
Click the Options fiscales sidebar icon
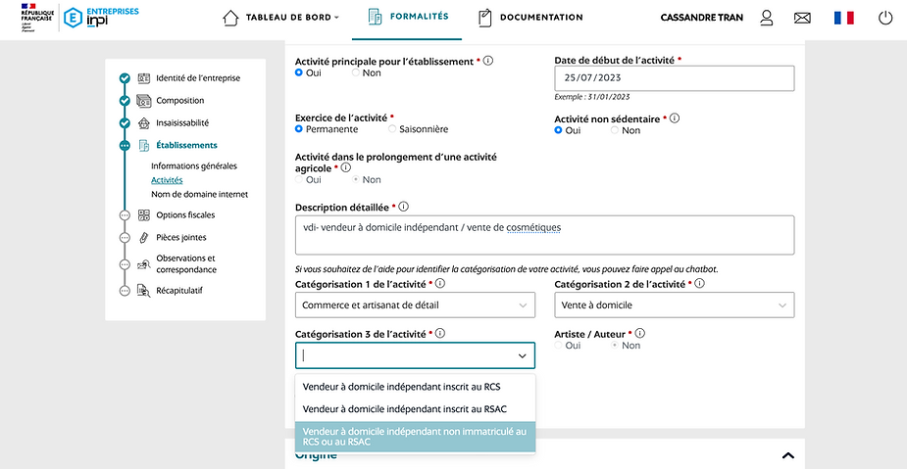[144, 215]
